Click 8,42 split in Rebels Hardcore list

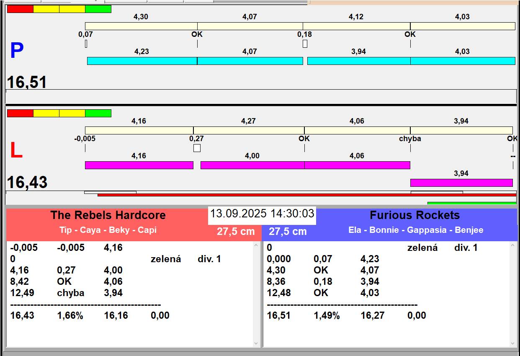(x=19, y=281)
